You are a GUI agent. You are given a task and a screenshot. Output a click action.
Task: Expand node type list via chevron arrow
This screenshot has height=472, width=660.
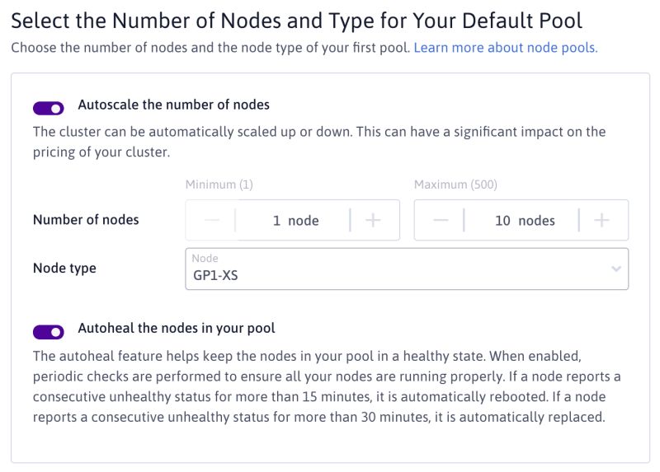tap(615, 269)
